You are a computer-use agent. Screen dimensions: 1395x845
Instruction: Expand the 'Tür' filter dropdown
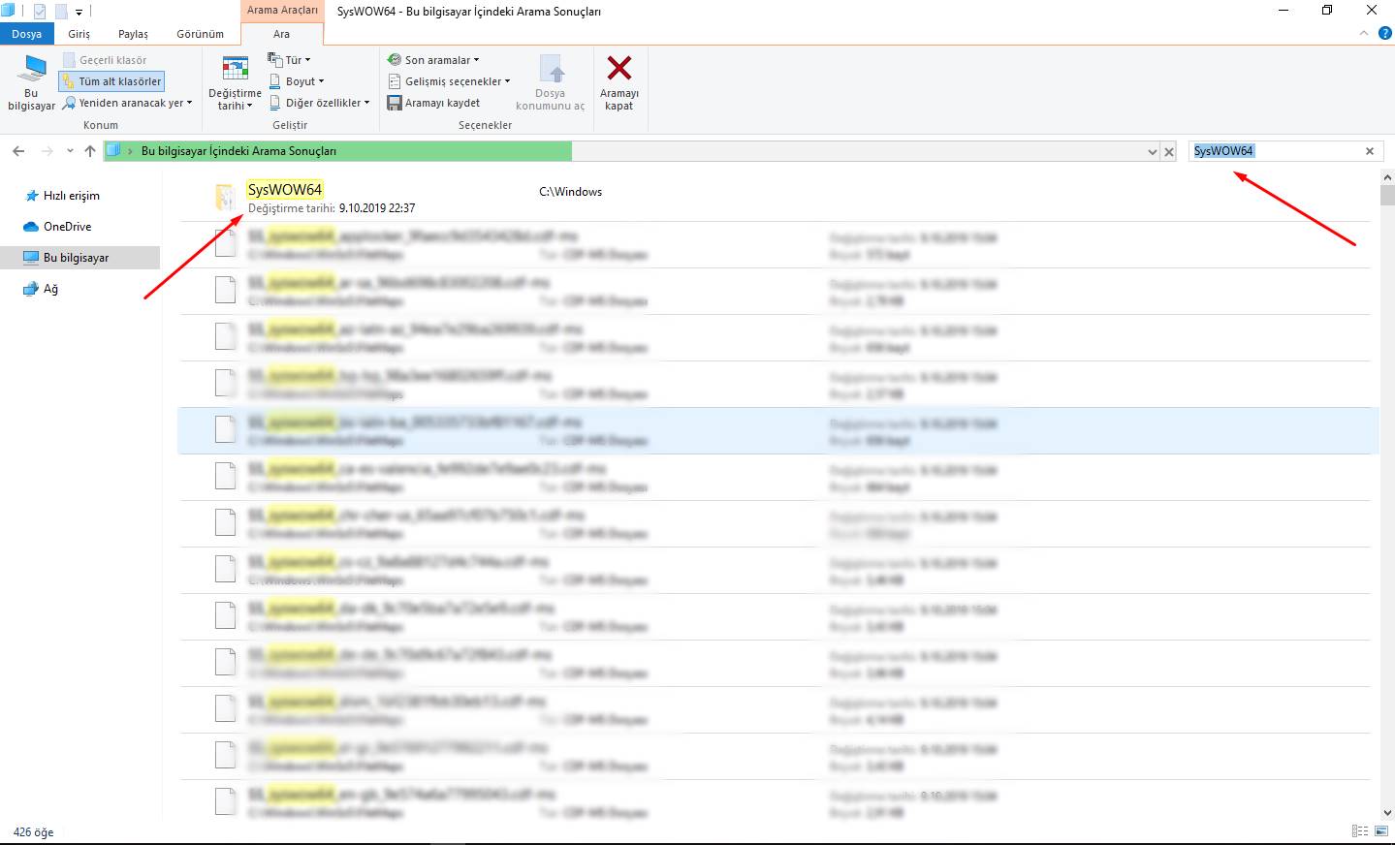[289, 59]
